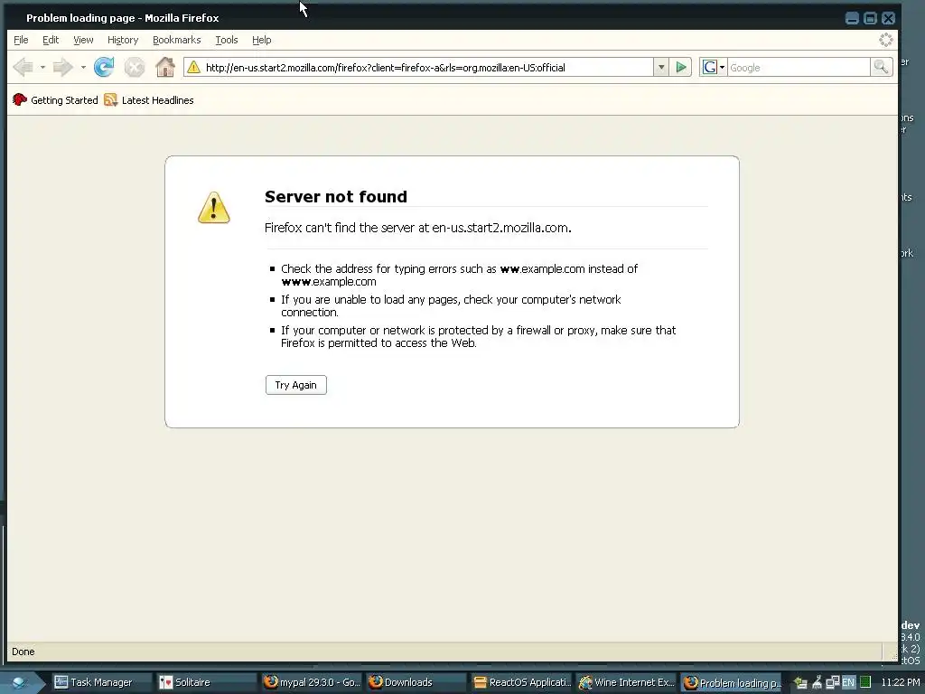Switch to Wine Internet Explorer in the taskbar
This screenshot has width=925, height=694.
(627, 682)
